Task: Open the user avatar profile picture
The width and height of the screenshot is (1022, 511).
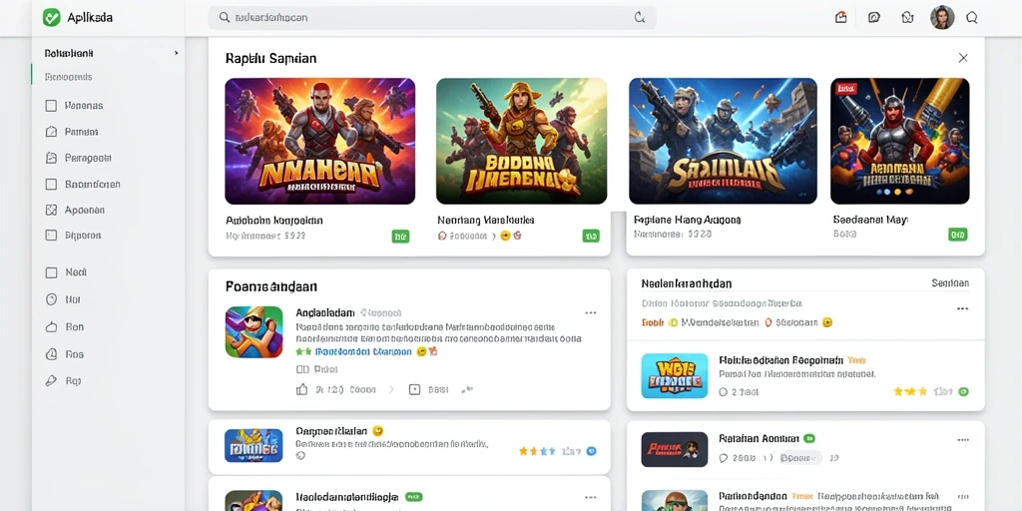Action: 942,18
